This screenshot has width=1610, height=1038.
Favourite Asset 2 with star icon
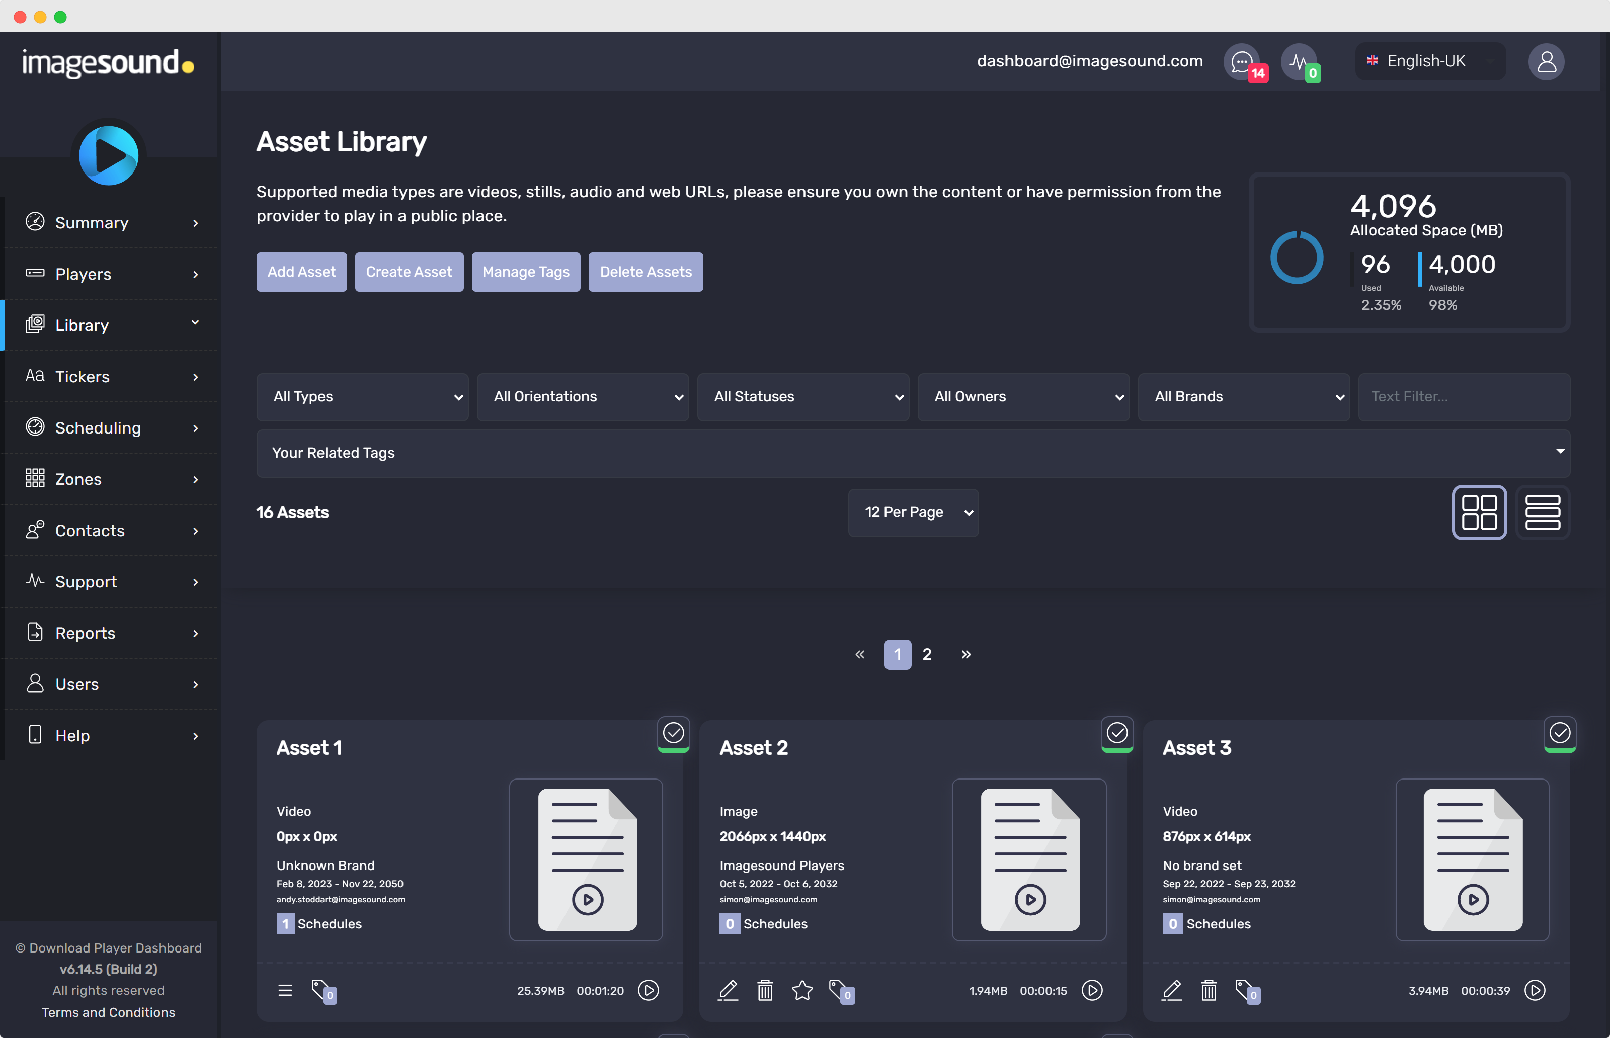point(802,990)
